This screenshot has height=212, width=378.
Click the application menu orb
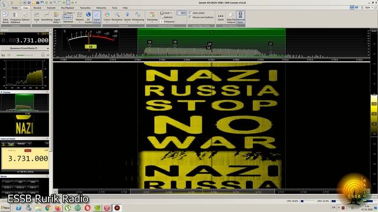coord(4,5)
